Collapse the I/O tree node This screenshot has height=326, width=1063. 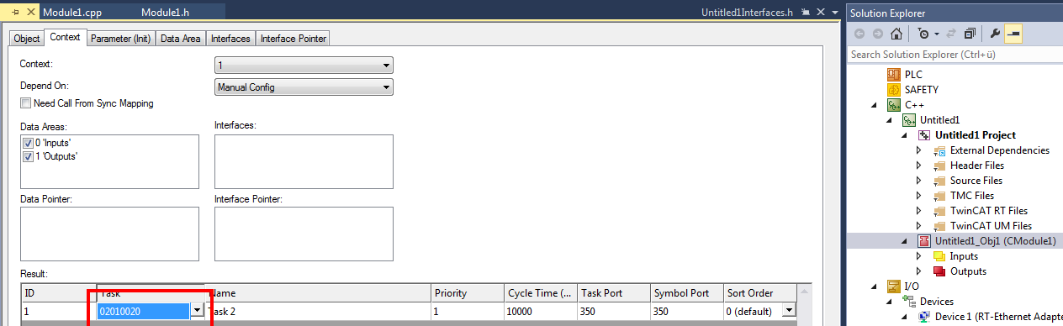pyautogui.click(x=875, y=287)
